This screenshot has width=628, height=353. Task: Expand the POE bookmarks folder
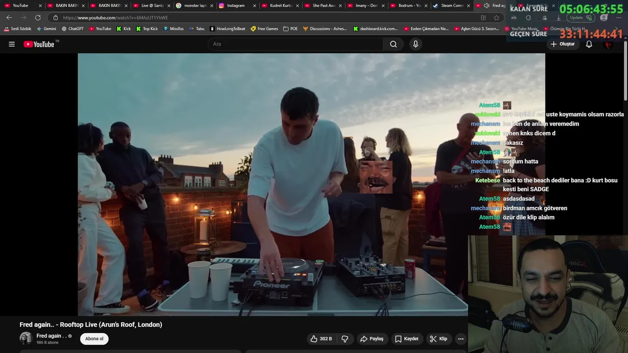point(290,29)
